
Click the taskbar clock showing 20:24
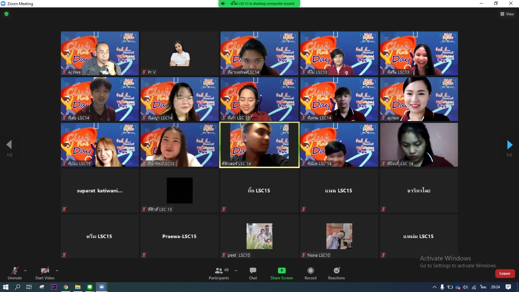pos(495,287)
